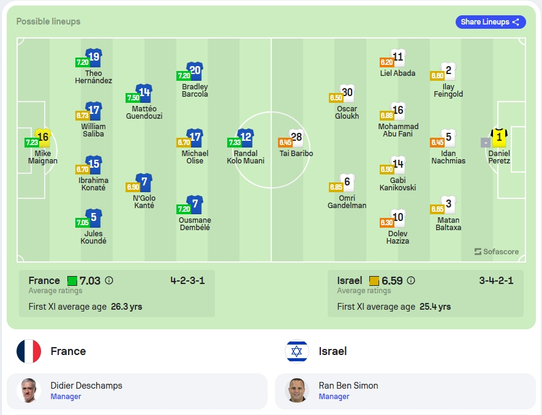
Task: Open Israel average ratings info icon
Action: (x=411, y=280)
